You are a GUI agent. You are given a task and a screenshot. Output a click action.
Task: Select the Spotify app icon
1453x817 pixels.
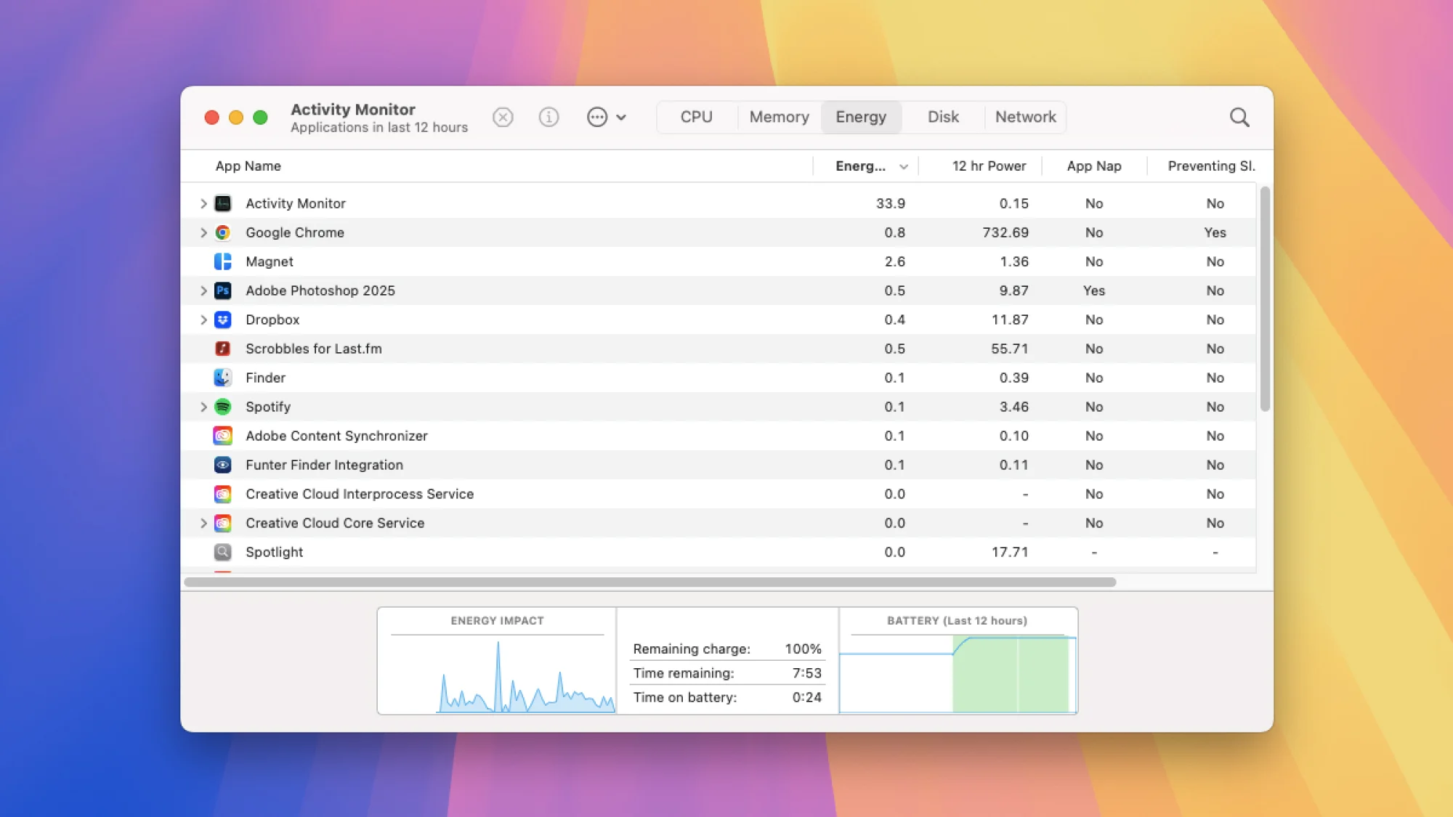(223, 407)
